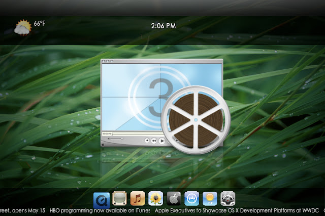
Task: Open the QuickTime icon in the dock
Action: (x=102, y=200)
